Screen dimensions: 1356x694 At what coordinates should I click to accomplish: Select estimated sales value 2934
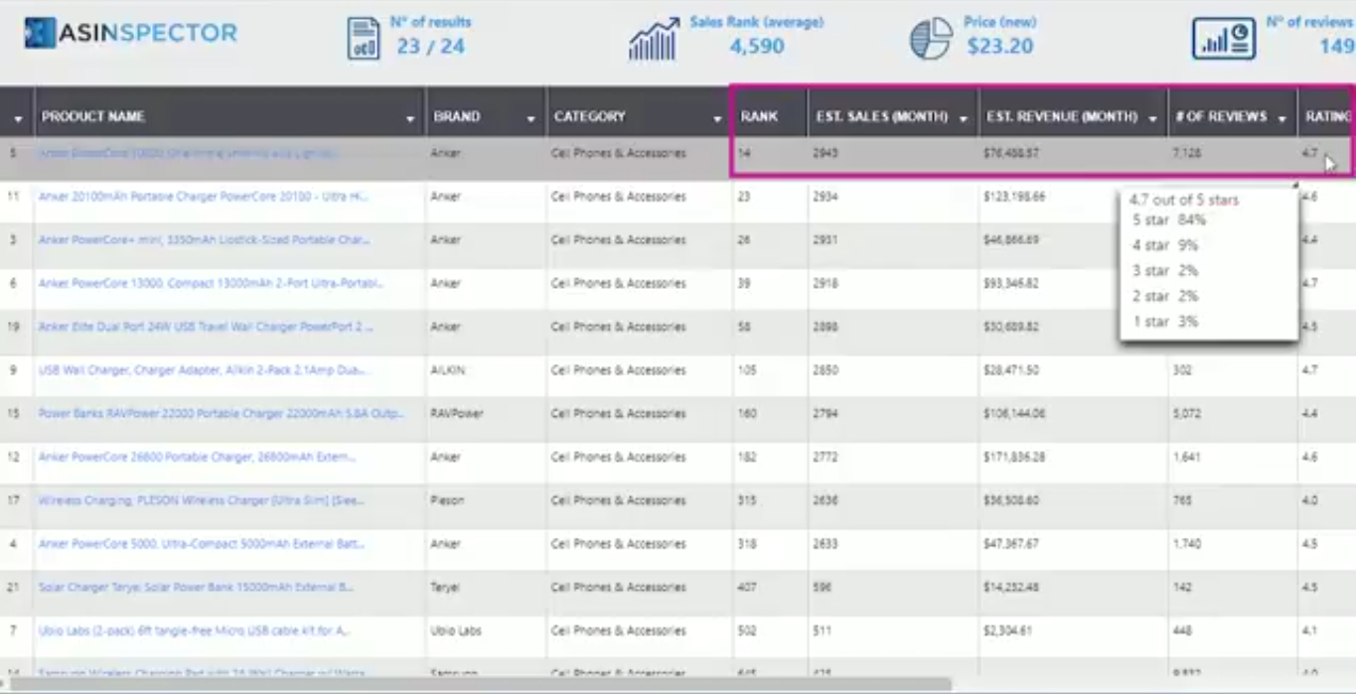click(827, 197)
